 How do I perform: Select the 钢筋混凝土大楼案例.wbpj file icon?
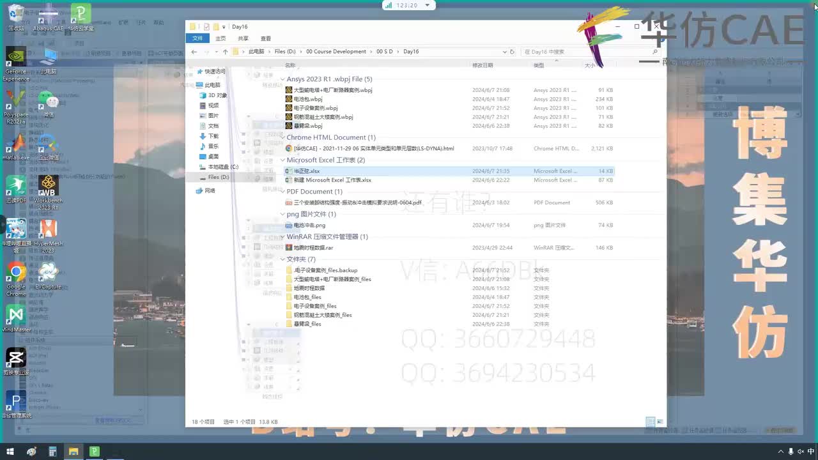point(289,117)
